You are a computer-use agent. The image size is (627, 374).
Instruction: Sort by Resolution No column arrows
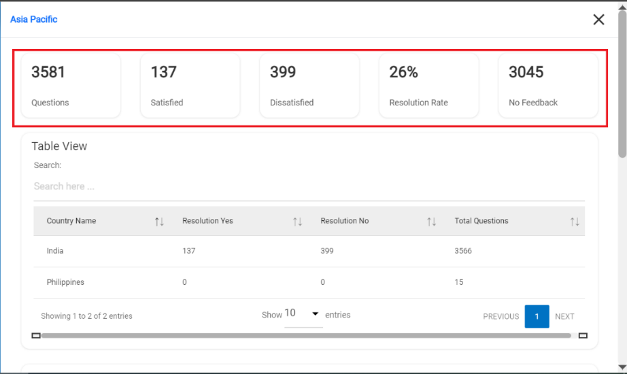(431, 222)
